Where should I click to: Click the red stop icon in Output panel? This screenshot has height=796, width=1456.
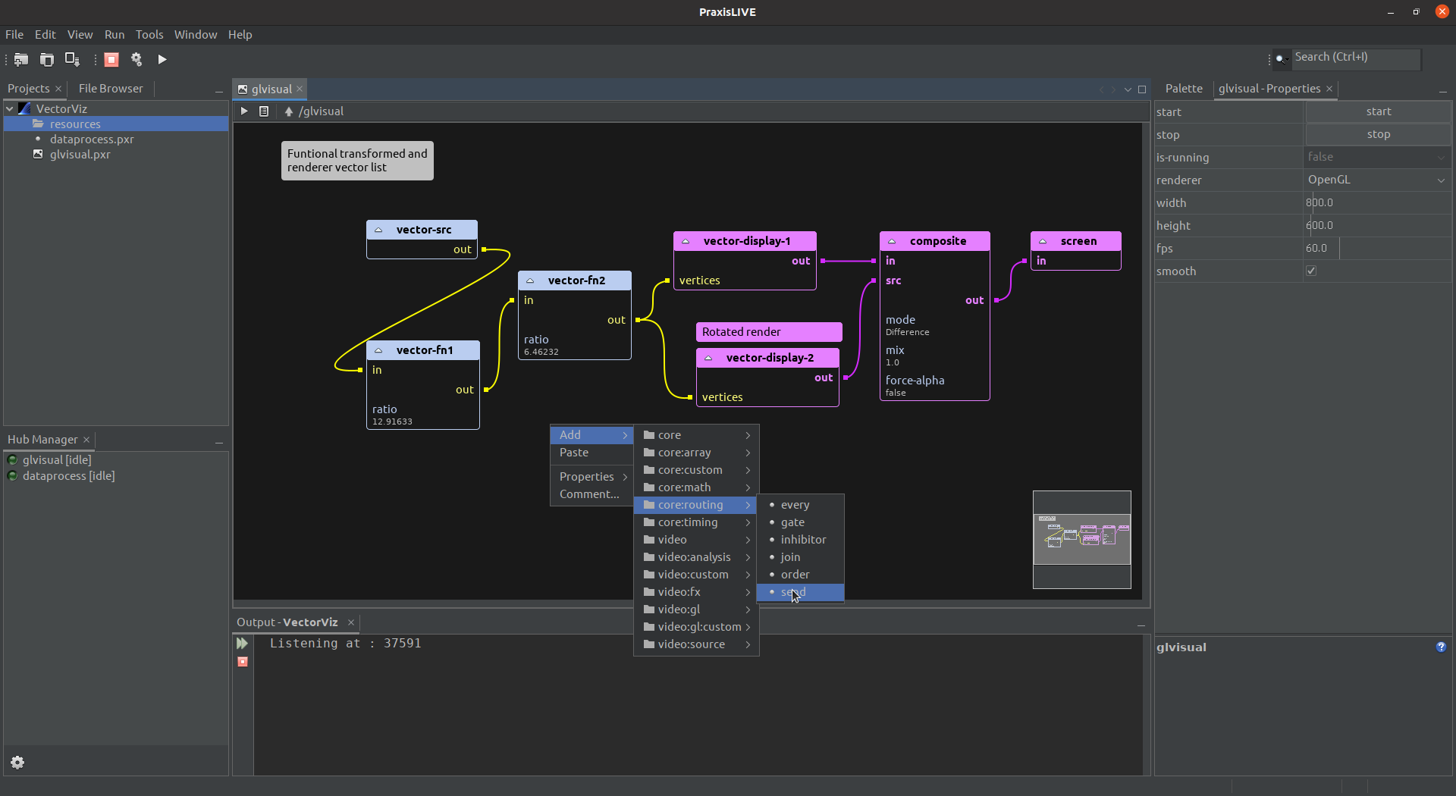click(x=243, y=662)
